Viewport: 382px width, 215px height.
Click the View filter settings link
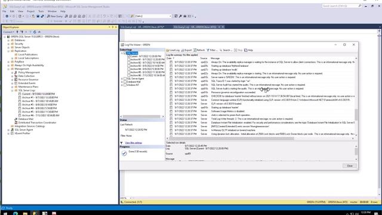[133, 143]
